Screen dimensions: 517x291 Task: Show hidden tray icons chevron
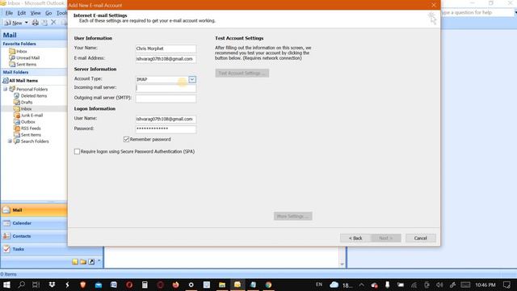(361, 285)
